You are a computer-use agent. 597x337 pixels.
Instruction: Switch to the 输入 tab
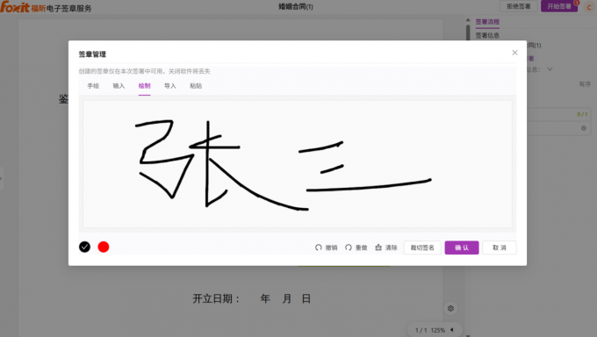coord(119,86)
